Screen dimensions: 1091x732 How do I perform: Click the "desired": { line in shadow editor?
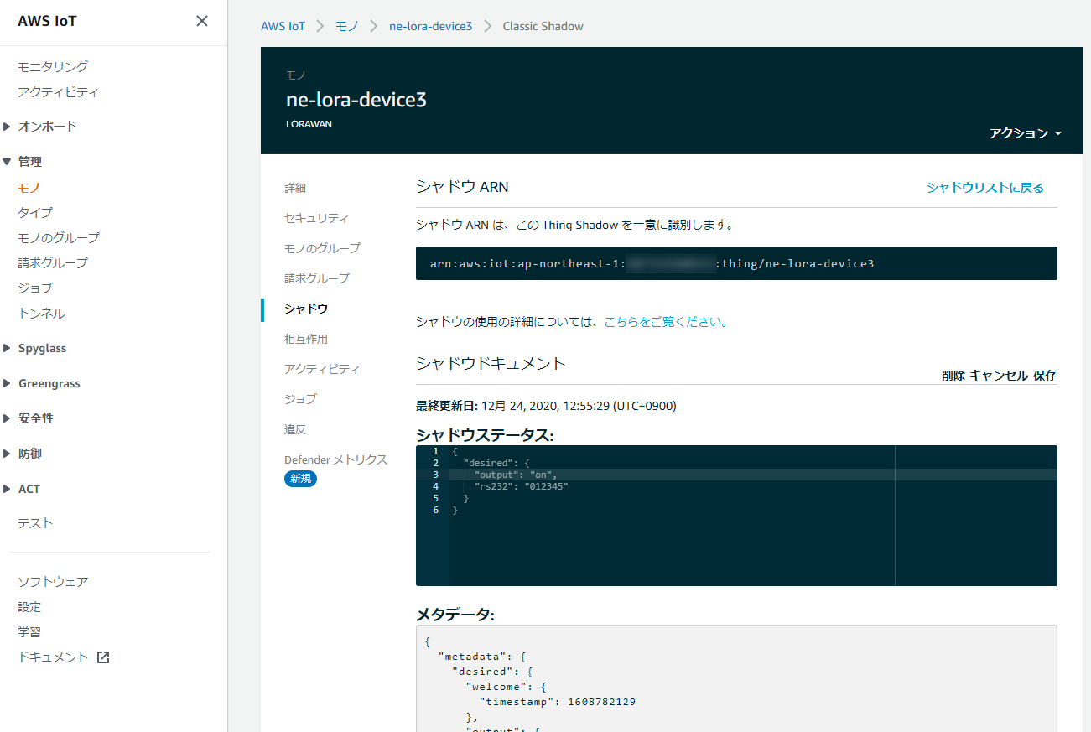coord(496,463)
